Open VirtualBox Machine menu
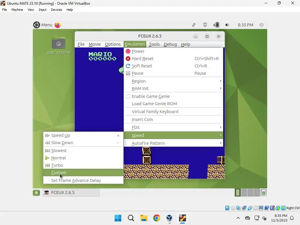The width and height of the screenshot is (300, 225). 17,10
